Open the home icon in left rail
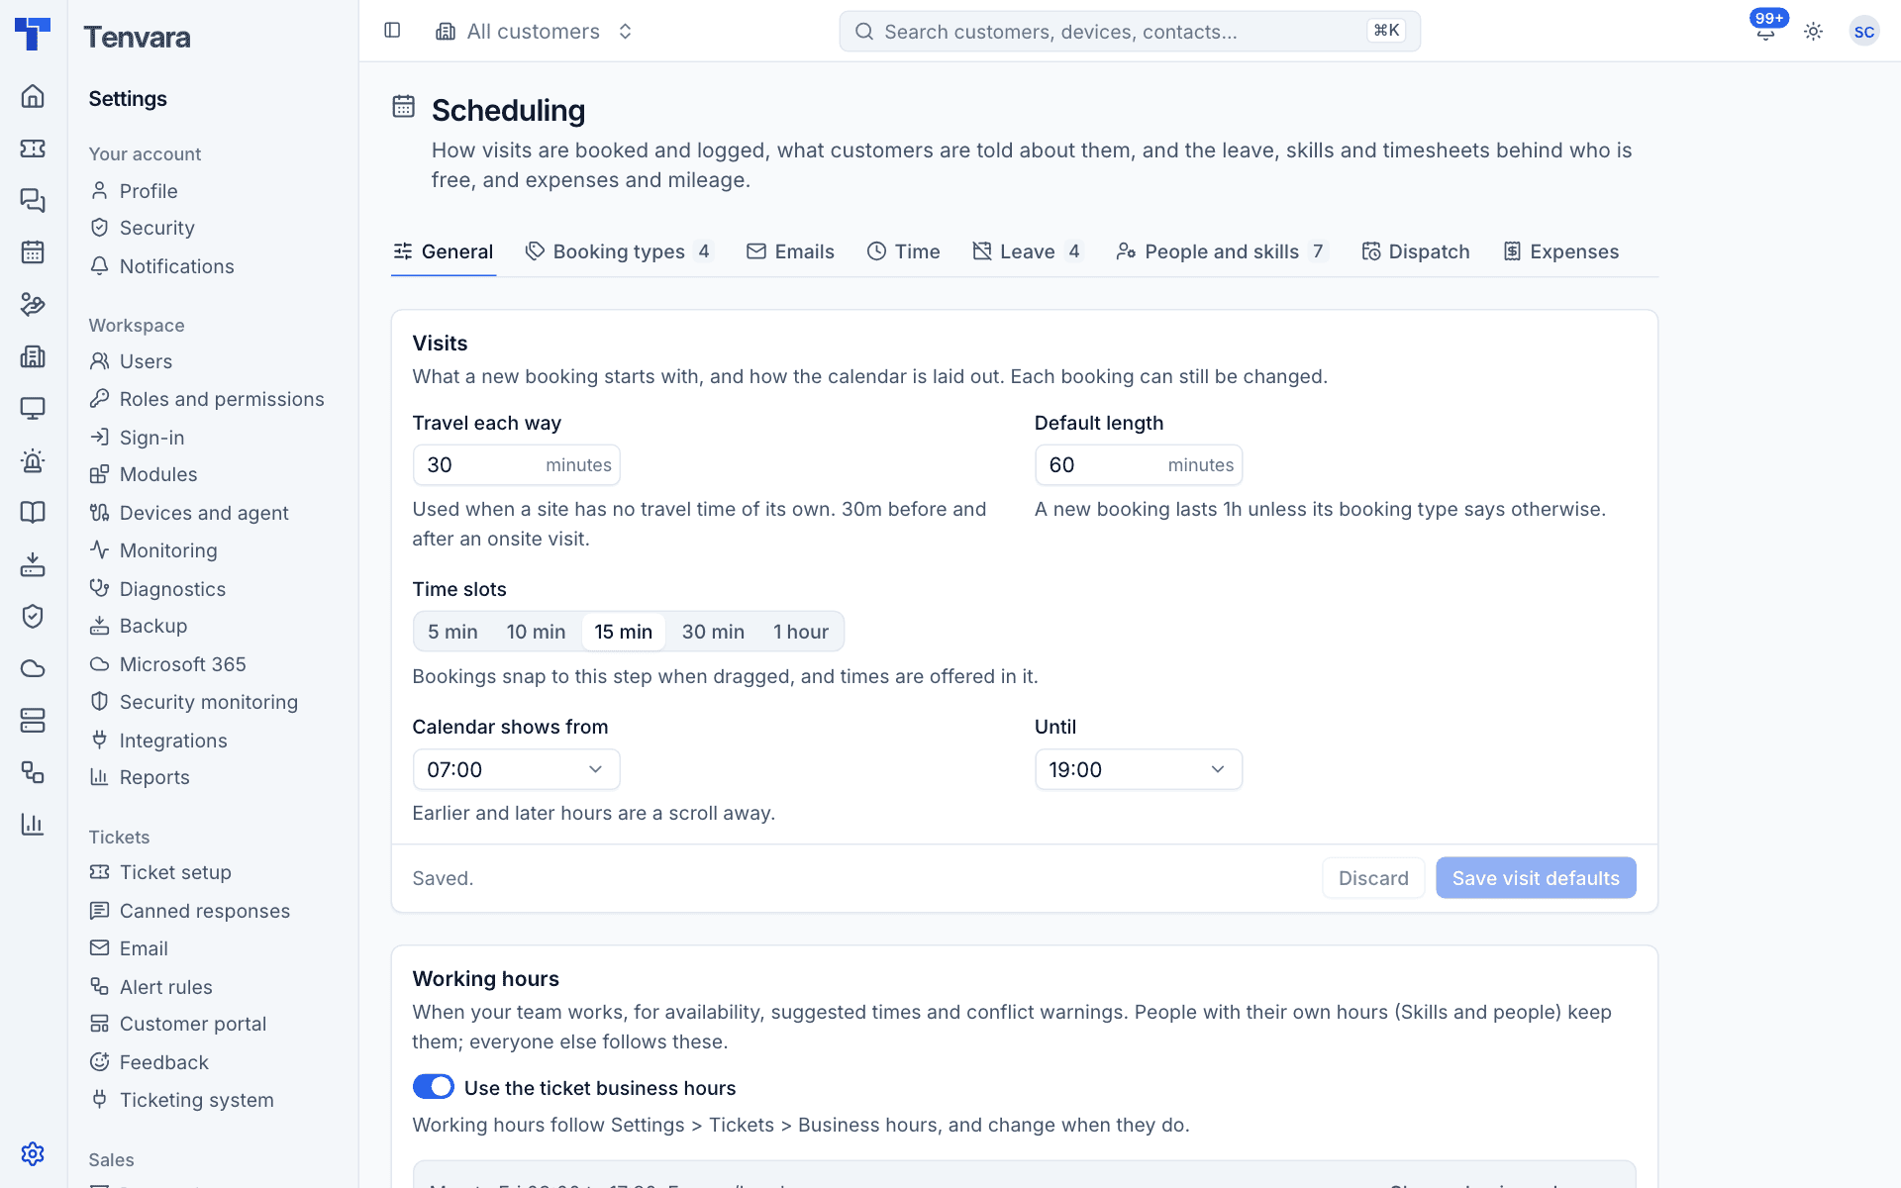1901x1188 pixels. click(33, 96)
